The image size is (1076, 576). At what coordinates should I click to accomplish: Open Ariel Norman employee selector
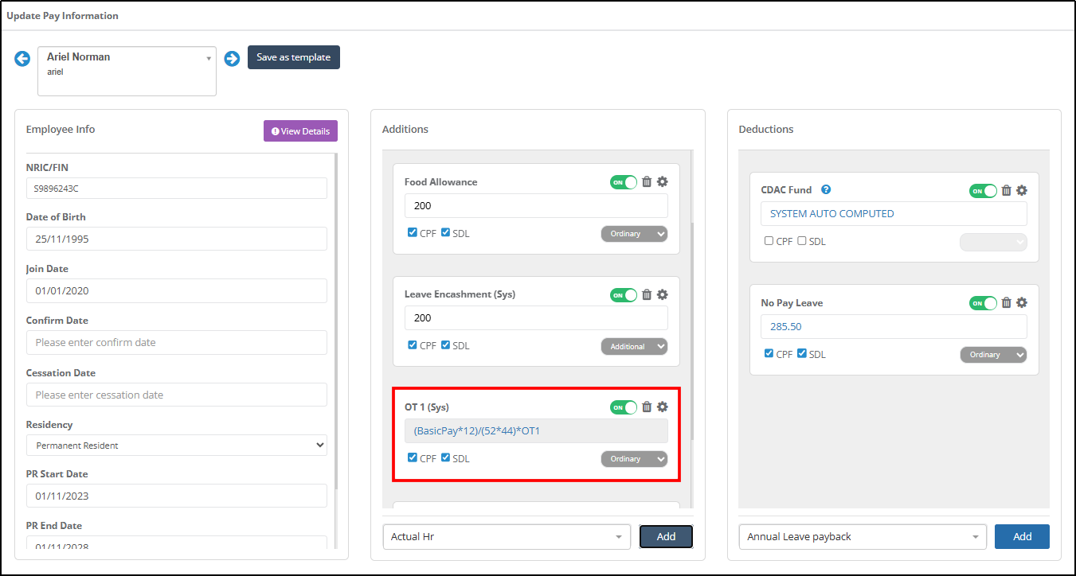pyautogui.click(x=127, y=71)
